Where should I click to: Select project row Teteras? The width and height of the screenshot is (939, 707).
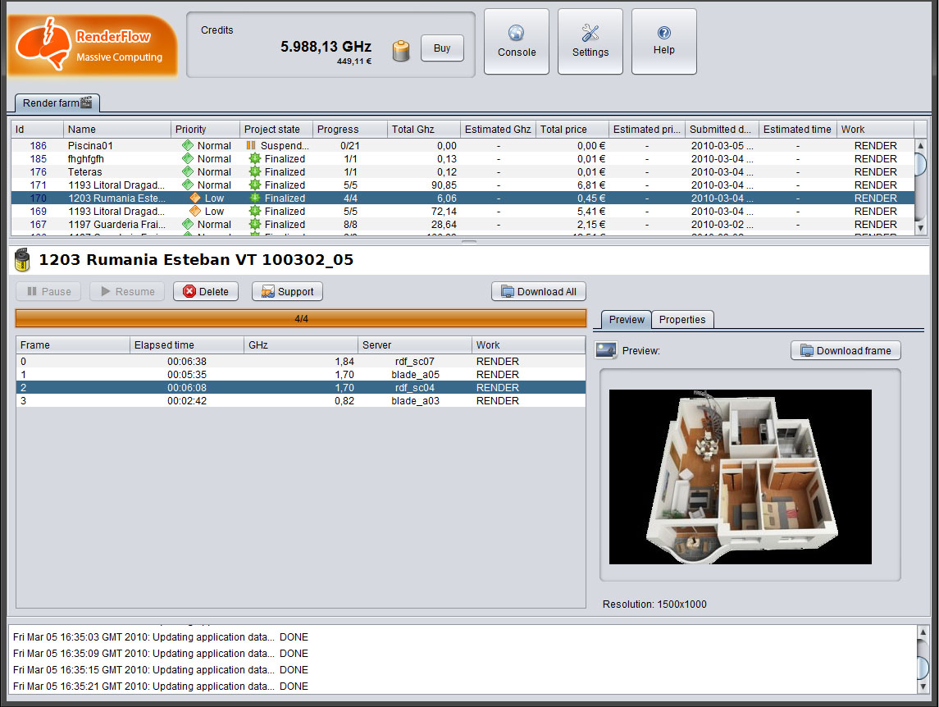click(x=463, y=171)
